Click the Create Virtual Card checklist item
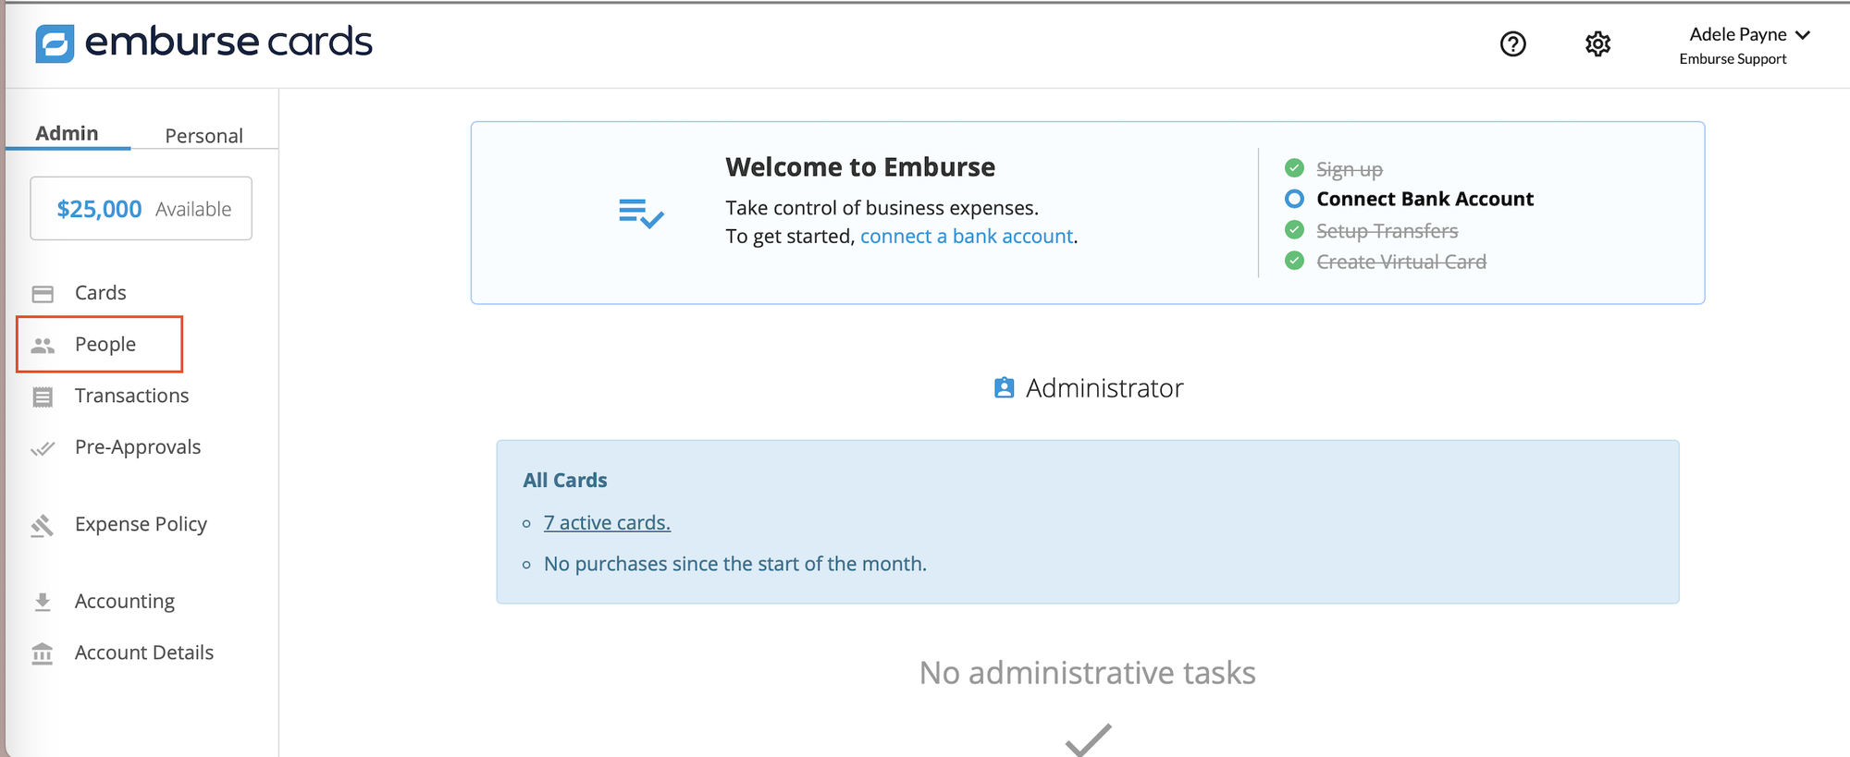Image resolution: width=1850 pixels, height=757 pixels. click(1400, 262)
